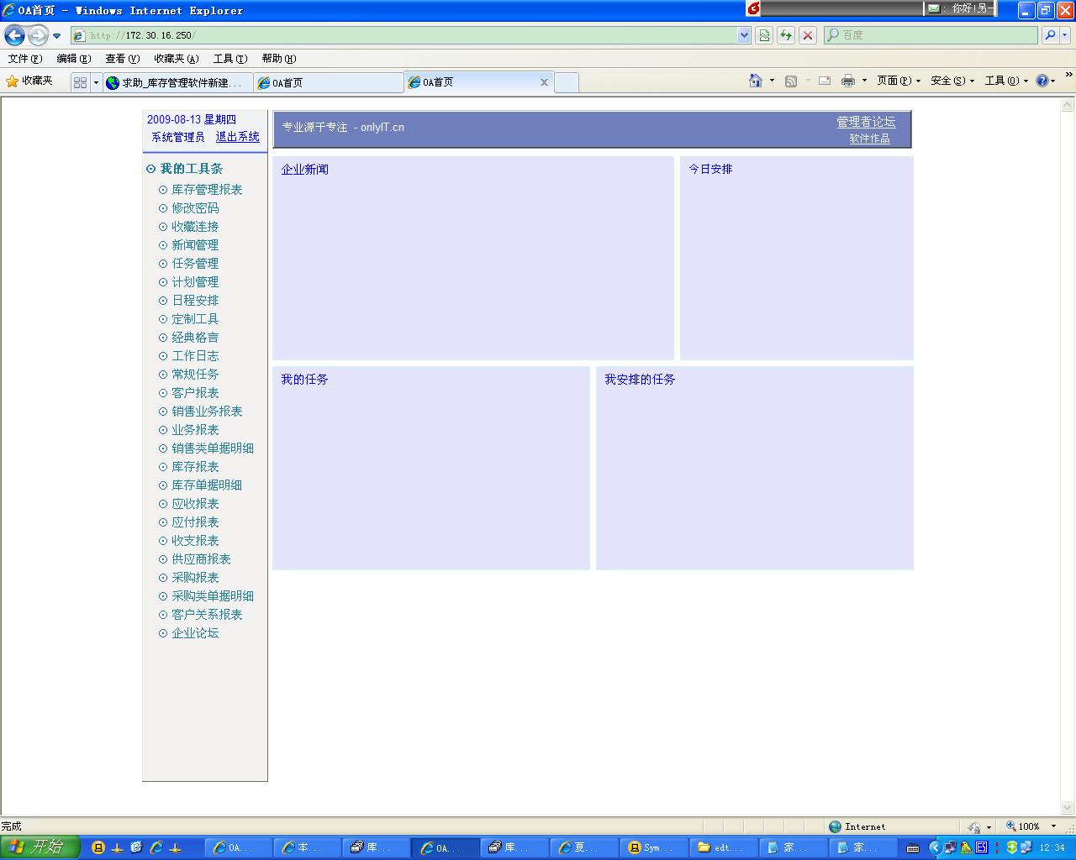1076x860 pixels.
Task: Expand the address bar history dropdown
Action: pyautogui.click(x=744, y=35)
